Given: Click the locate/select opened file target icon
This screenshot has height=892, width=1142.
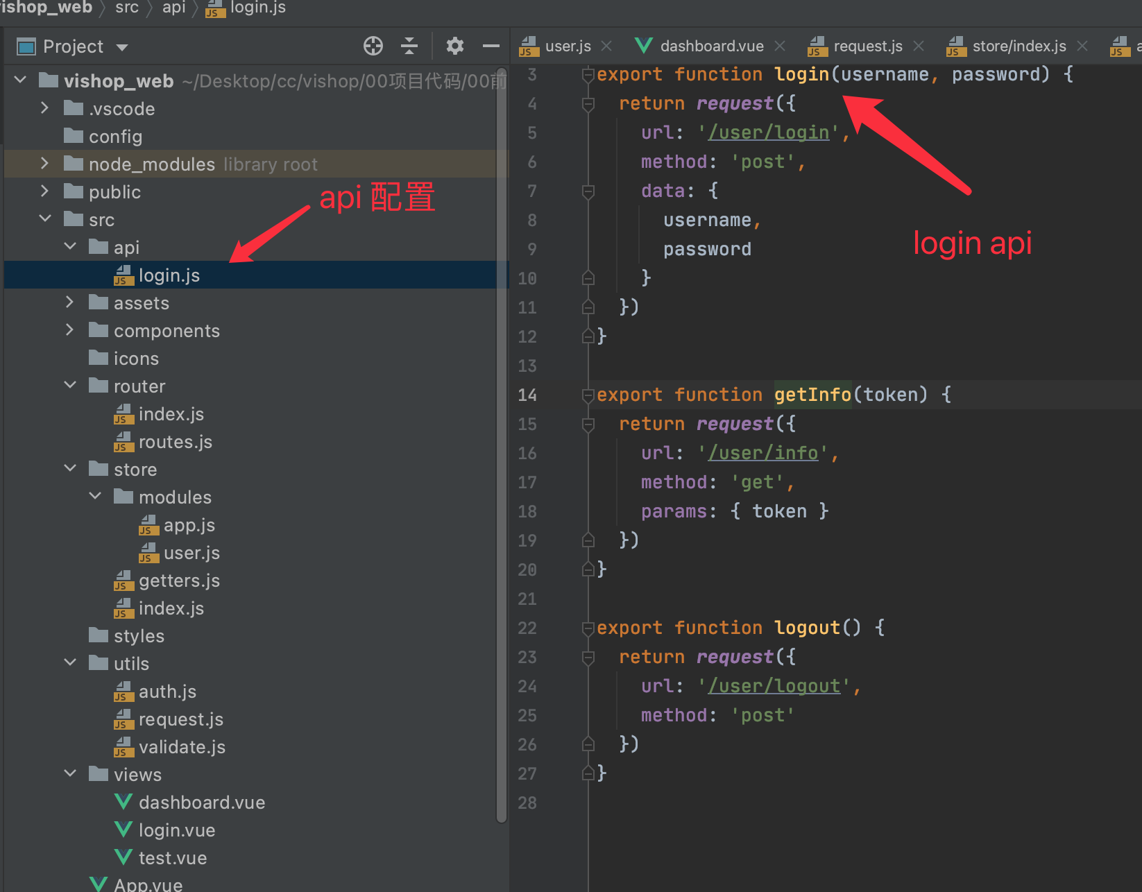Looking at the screenshot, I should (373, 46).
